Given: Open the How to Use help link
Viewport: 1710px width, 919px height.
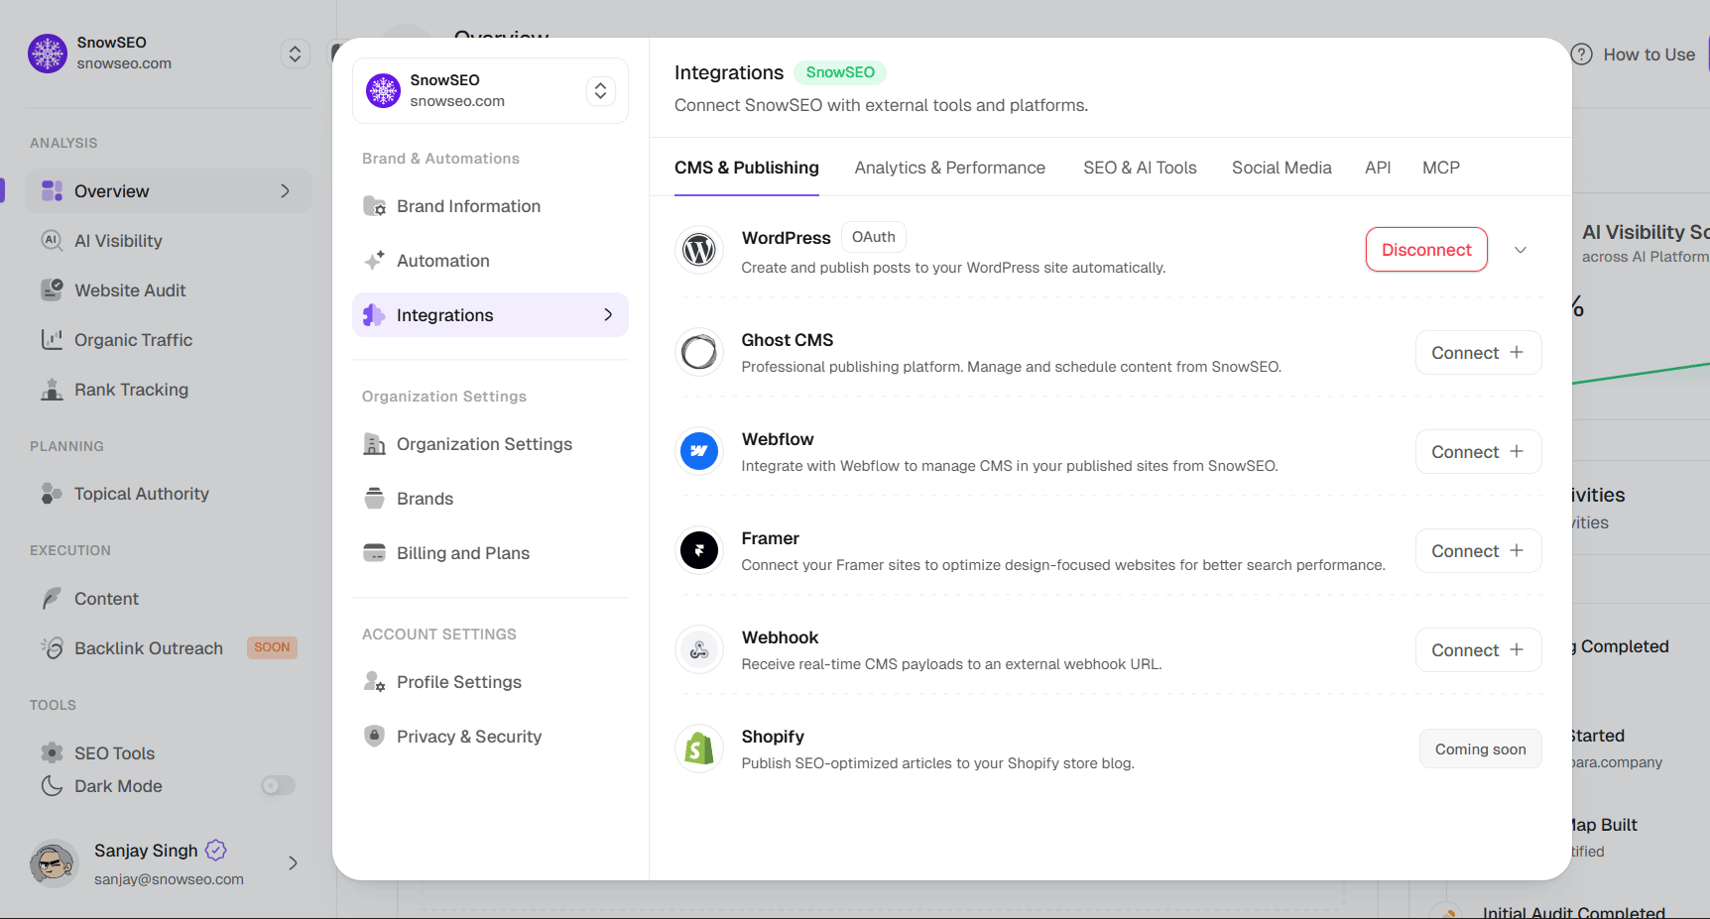Looking at the screenshot, I should point(1634,55).
